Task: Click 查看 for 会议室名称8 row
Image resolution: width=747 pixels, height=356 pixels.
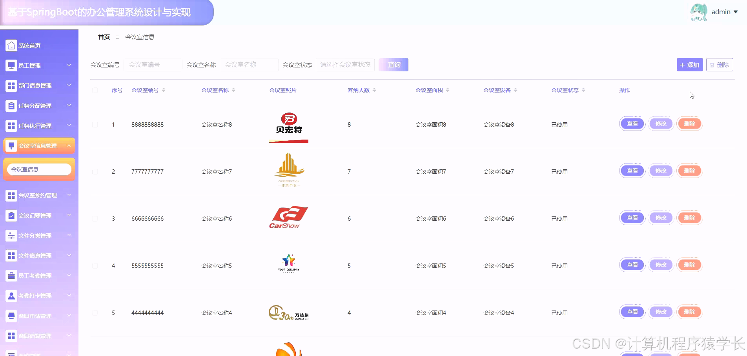Action: point(632,124)
